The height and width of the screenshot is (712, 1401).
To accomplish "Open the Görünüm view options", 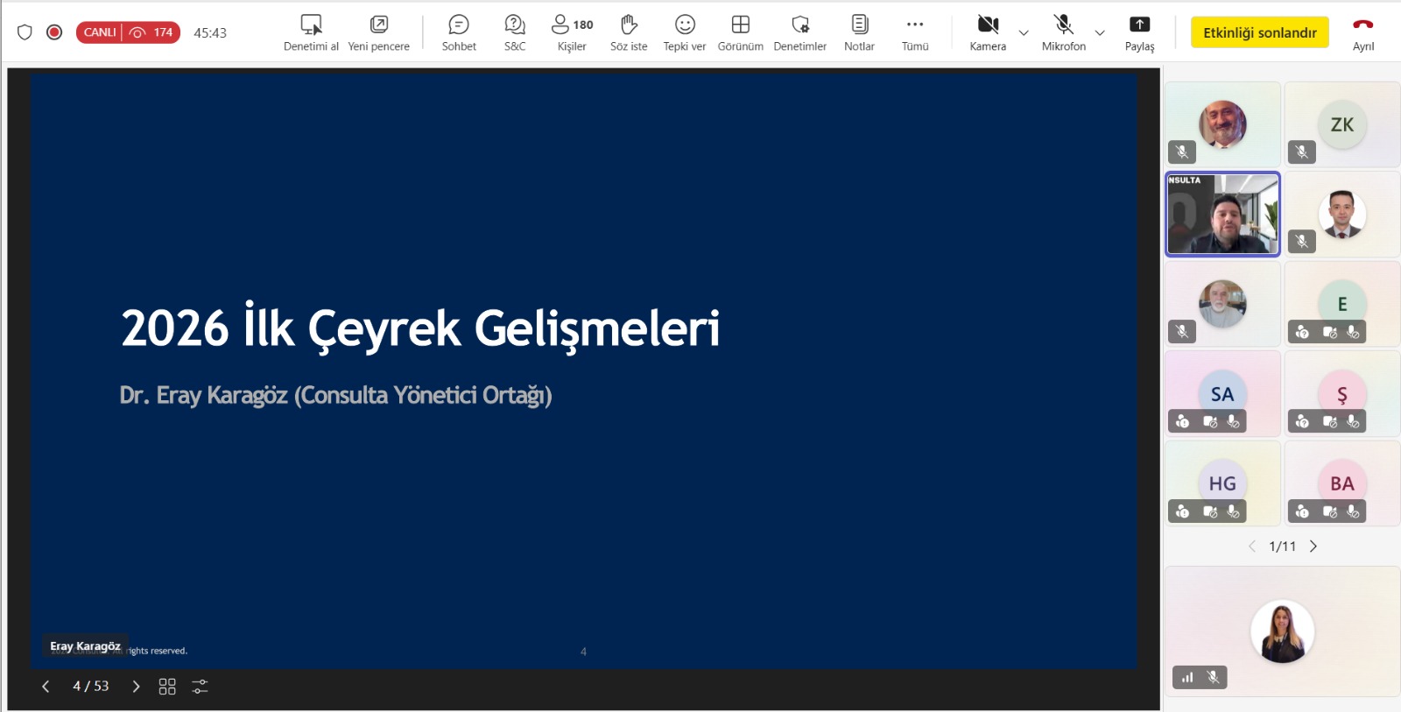I will point(741,33).
